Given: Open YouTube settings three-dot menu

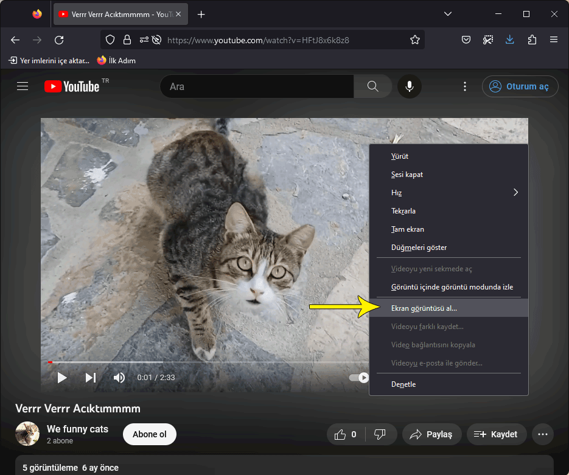Looking at the screenshot, I should (x=465, y=86).
